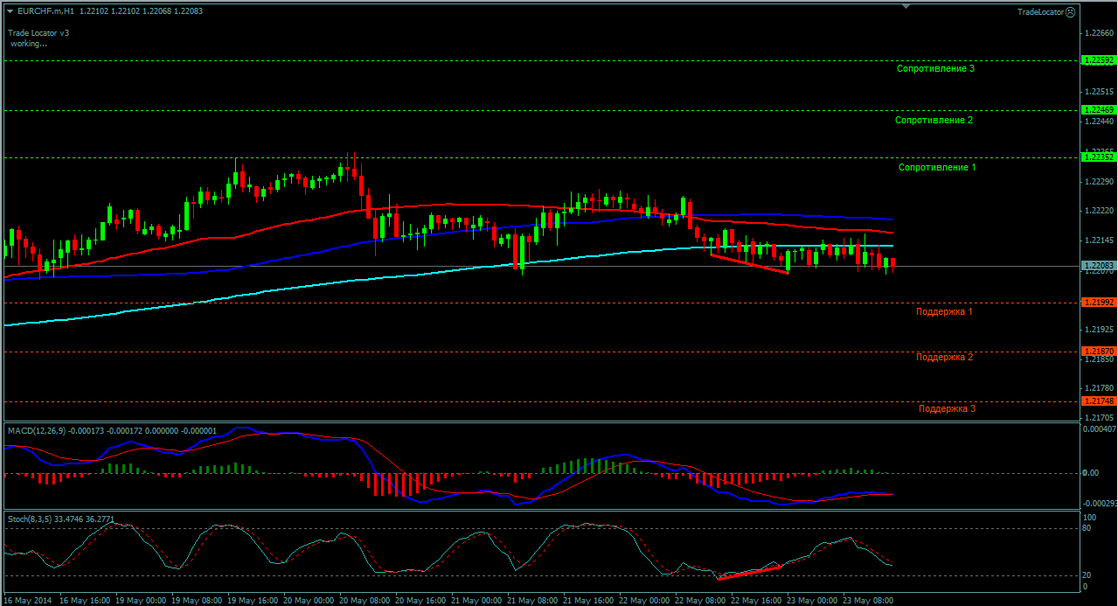Click the current price 1.22083 tag
The width and height of the screenshot is (1118, 606).
point(1098,265)
